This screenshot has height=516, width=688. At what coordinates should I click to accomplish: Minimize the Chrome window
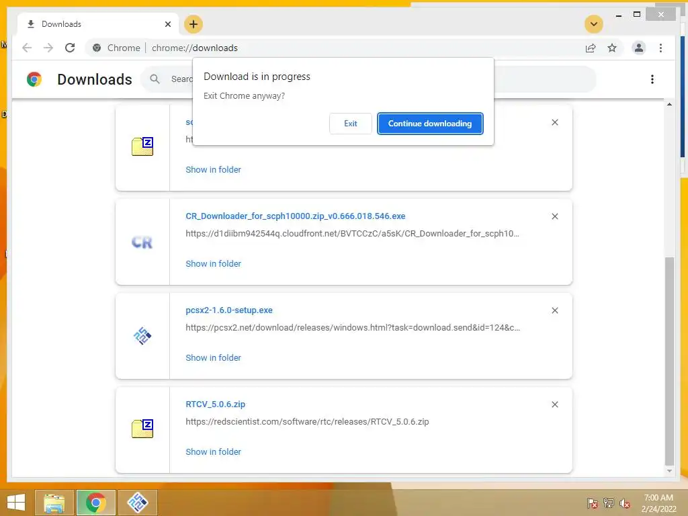click(619, 15)
